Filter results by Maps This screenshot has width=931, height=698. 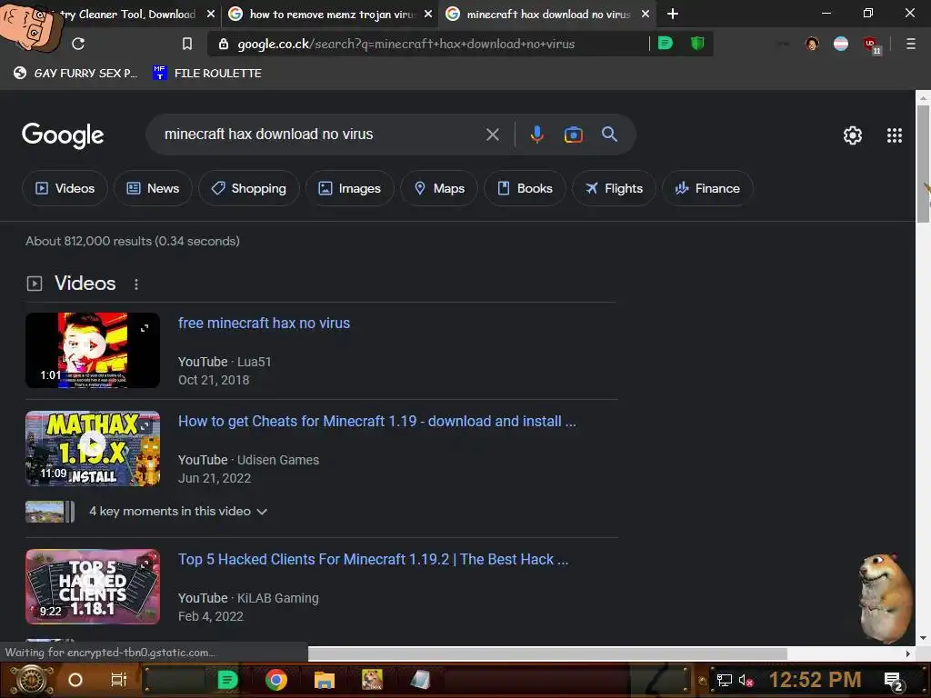[439, 188]
